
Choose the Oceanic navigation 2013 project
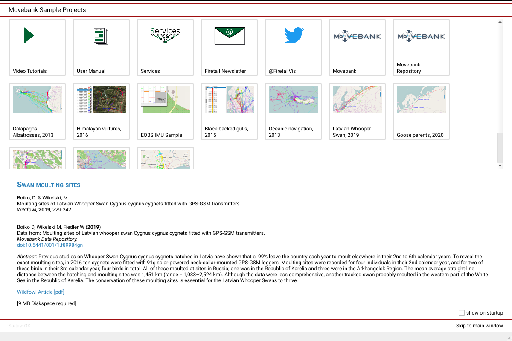[294, 100]
